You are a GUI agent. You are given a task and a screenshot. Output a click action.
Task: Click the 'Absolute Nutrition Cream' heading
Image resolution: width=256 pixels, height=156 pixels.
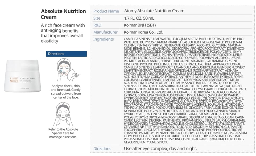63,14
